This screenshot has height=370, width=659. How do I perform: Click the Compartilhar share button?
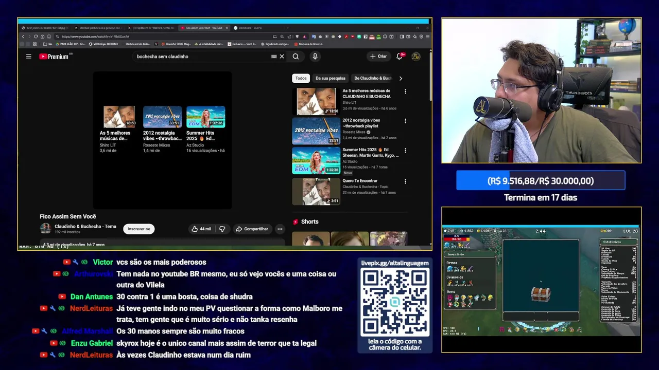[252, 229]
